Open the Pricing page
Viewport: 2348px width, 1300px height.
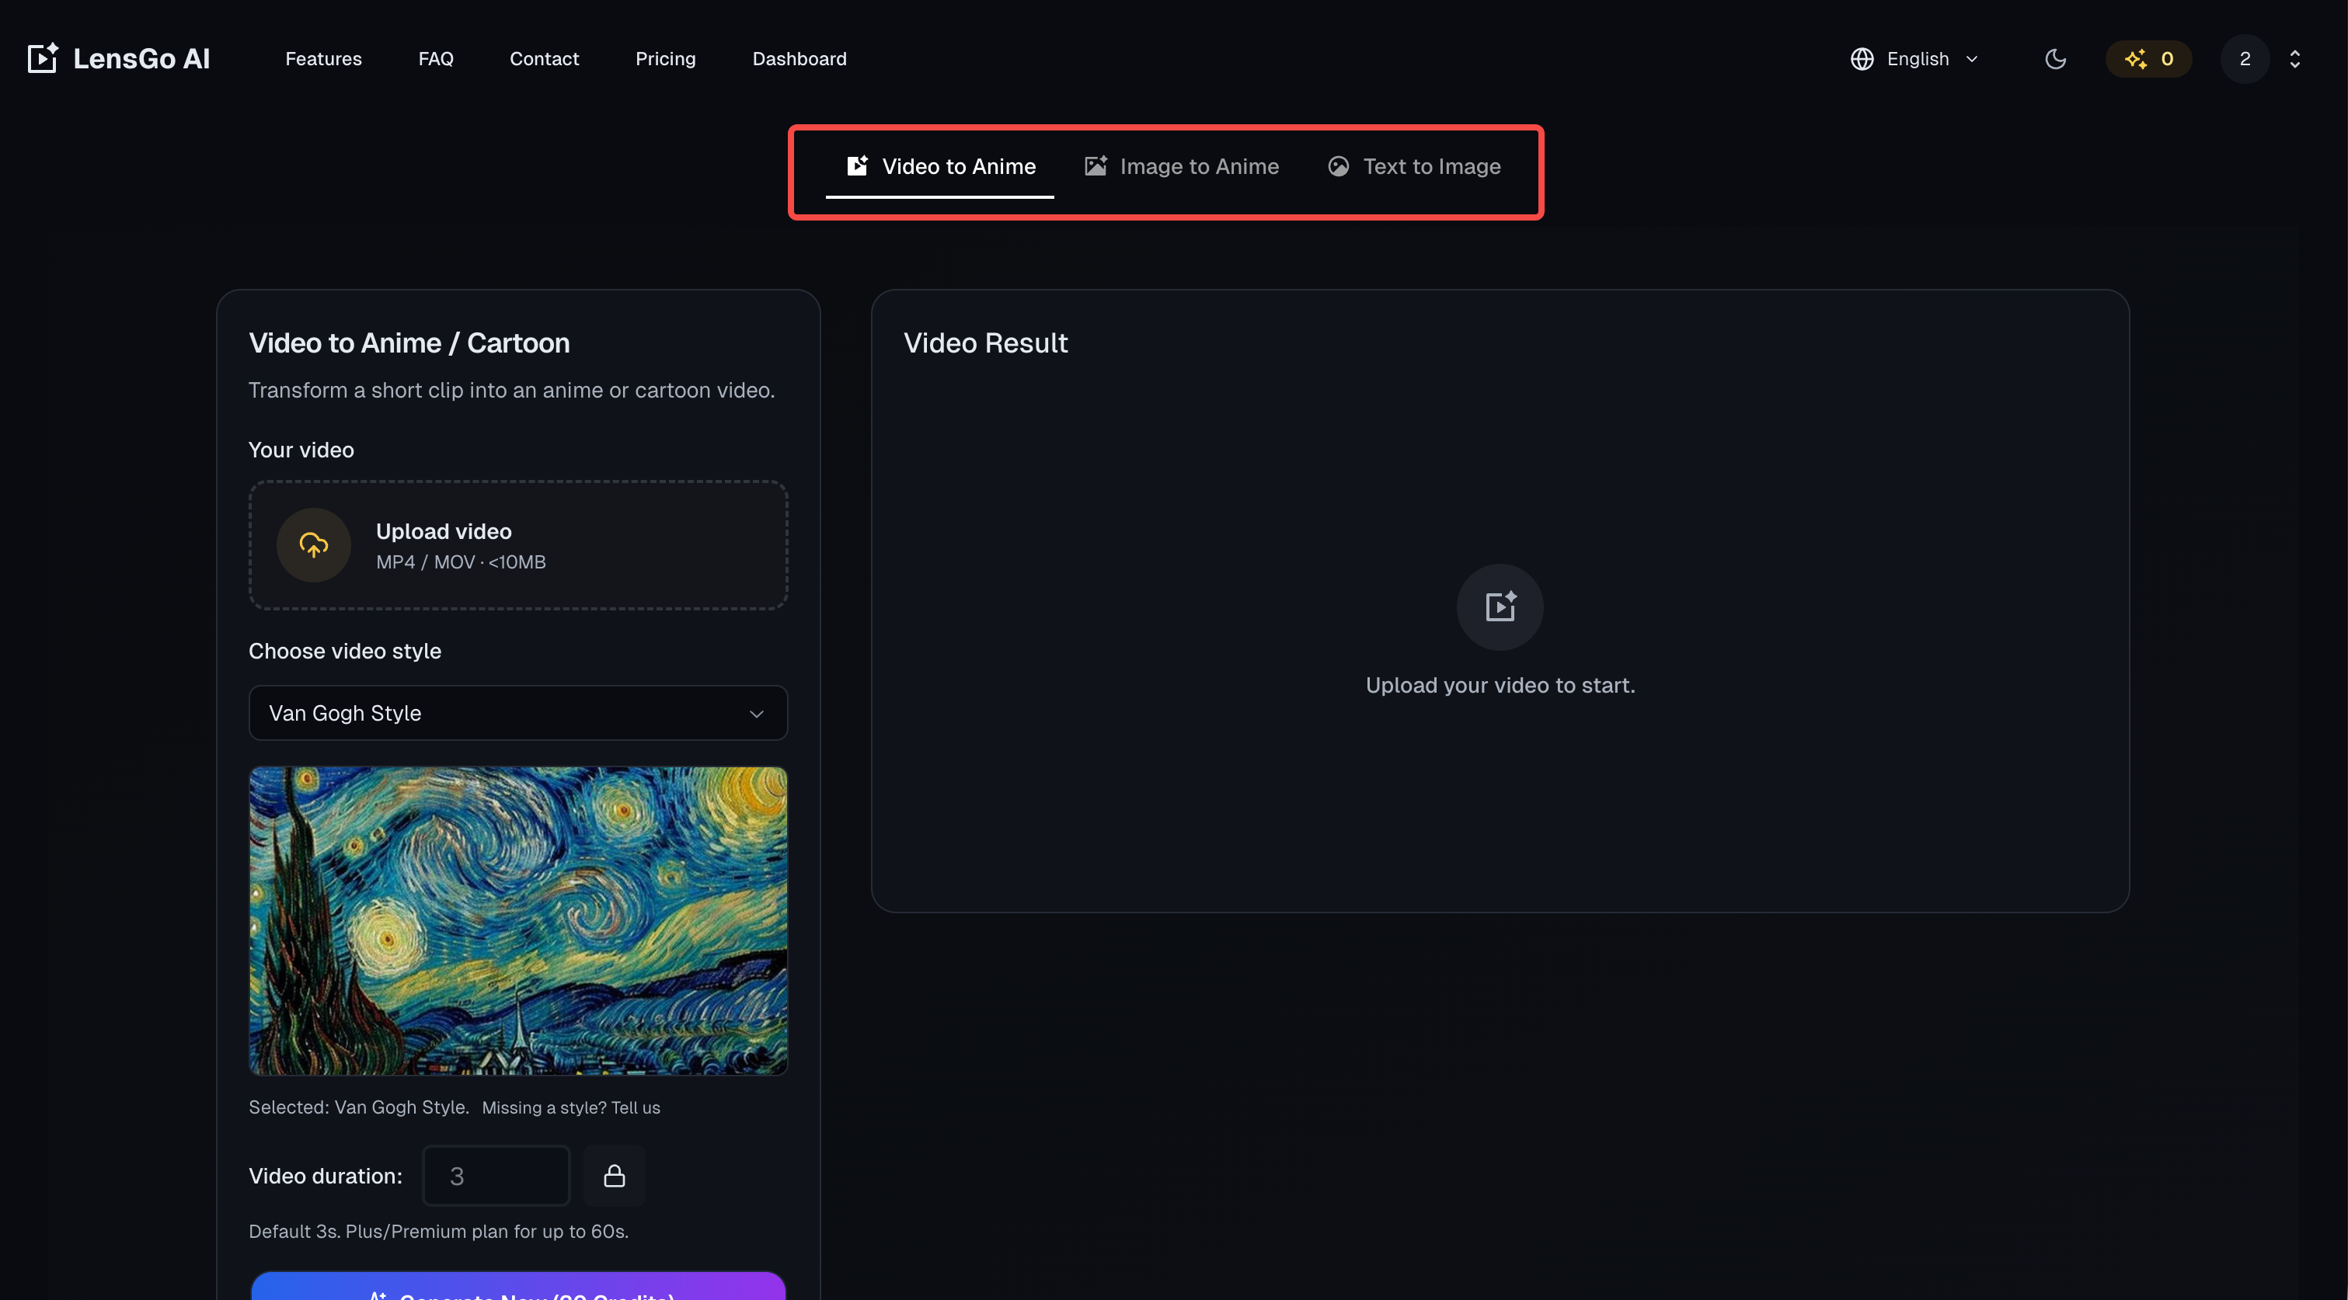(665, 59)
